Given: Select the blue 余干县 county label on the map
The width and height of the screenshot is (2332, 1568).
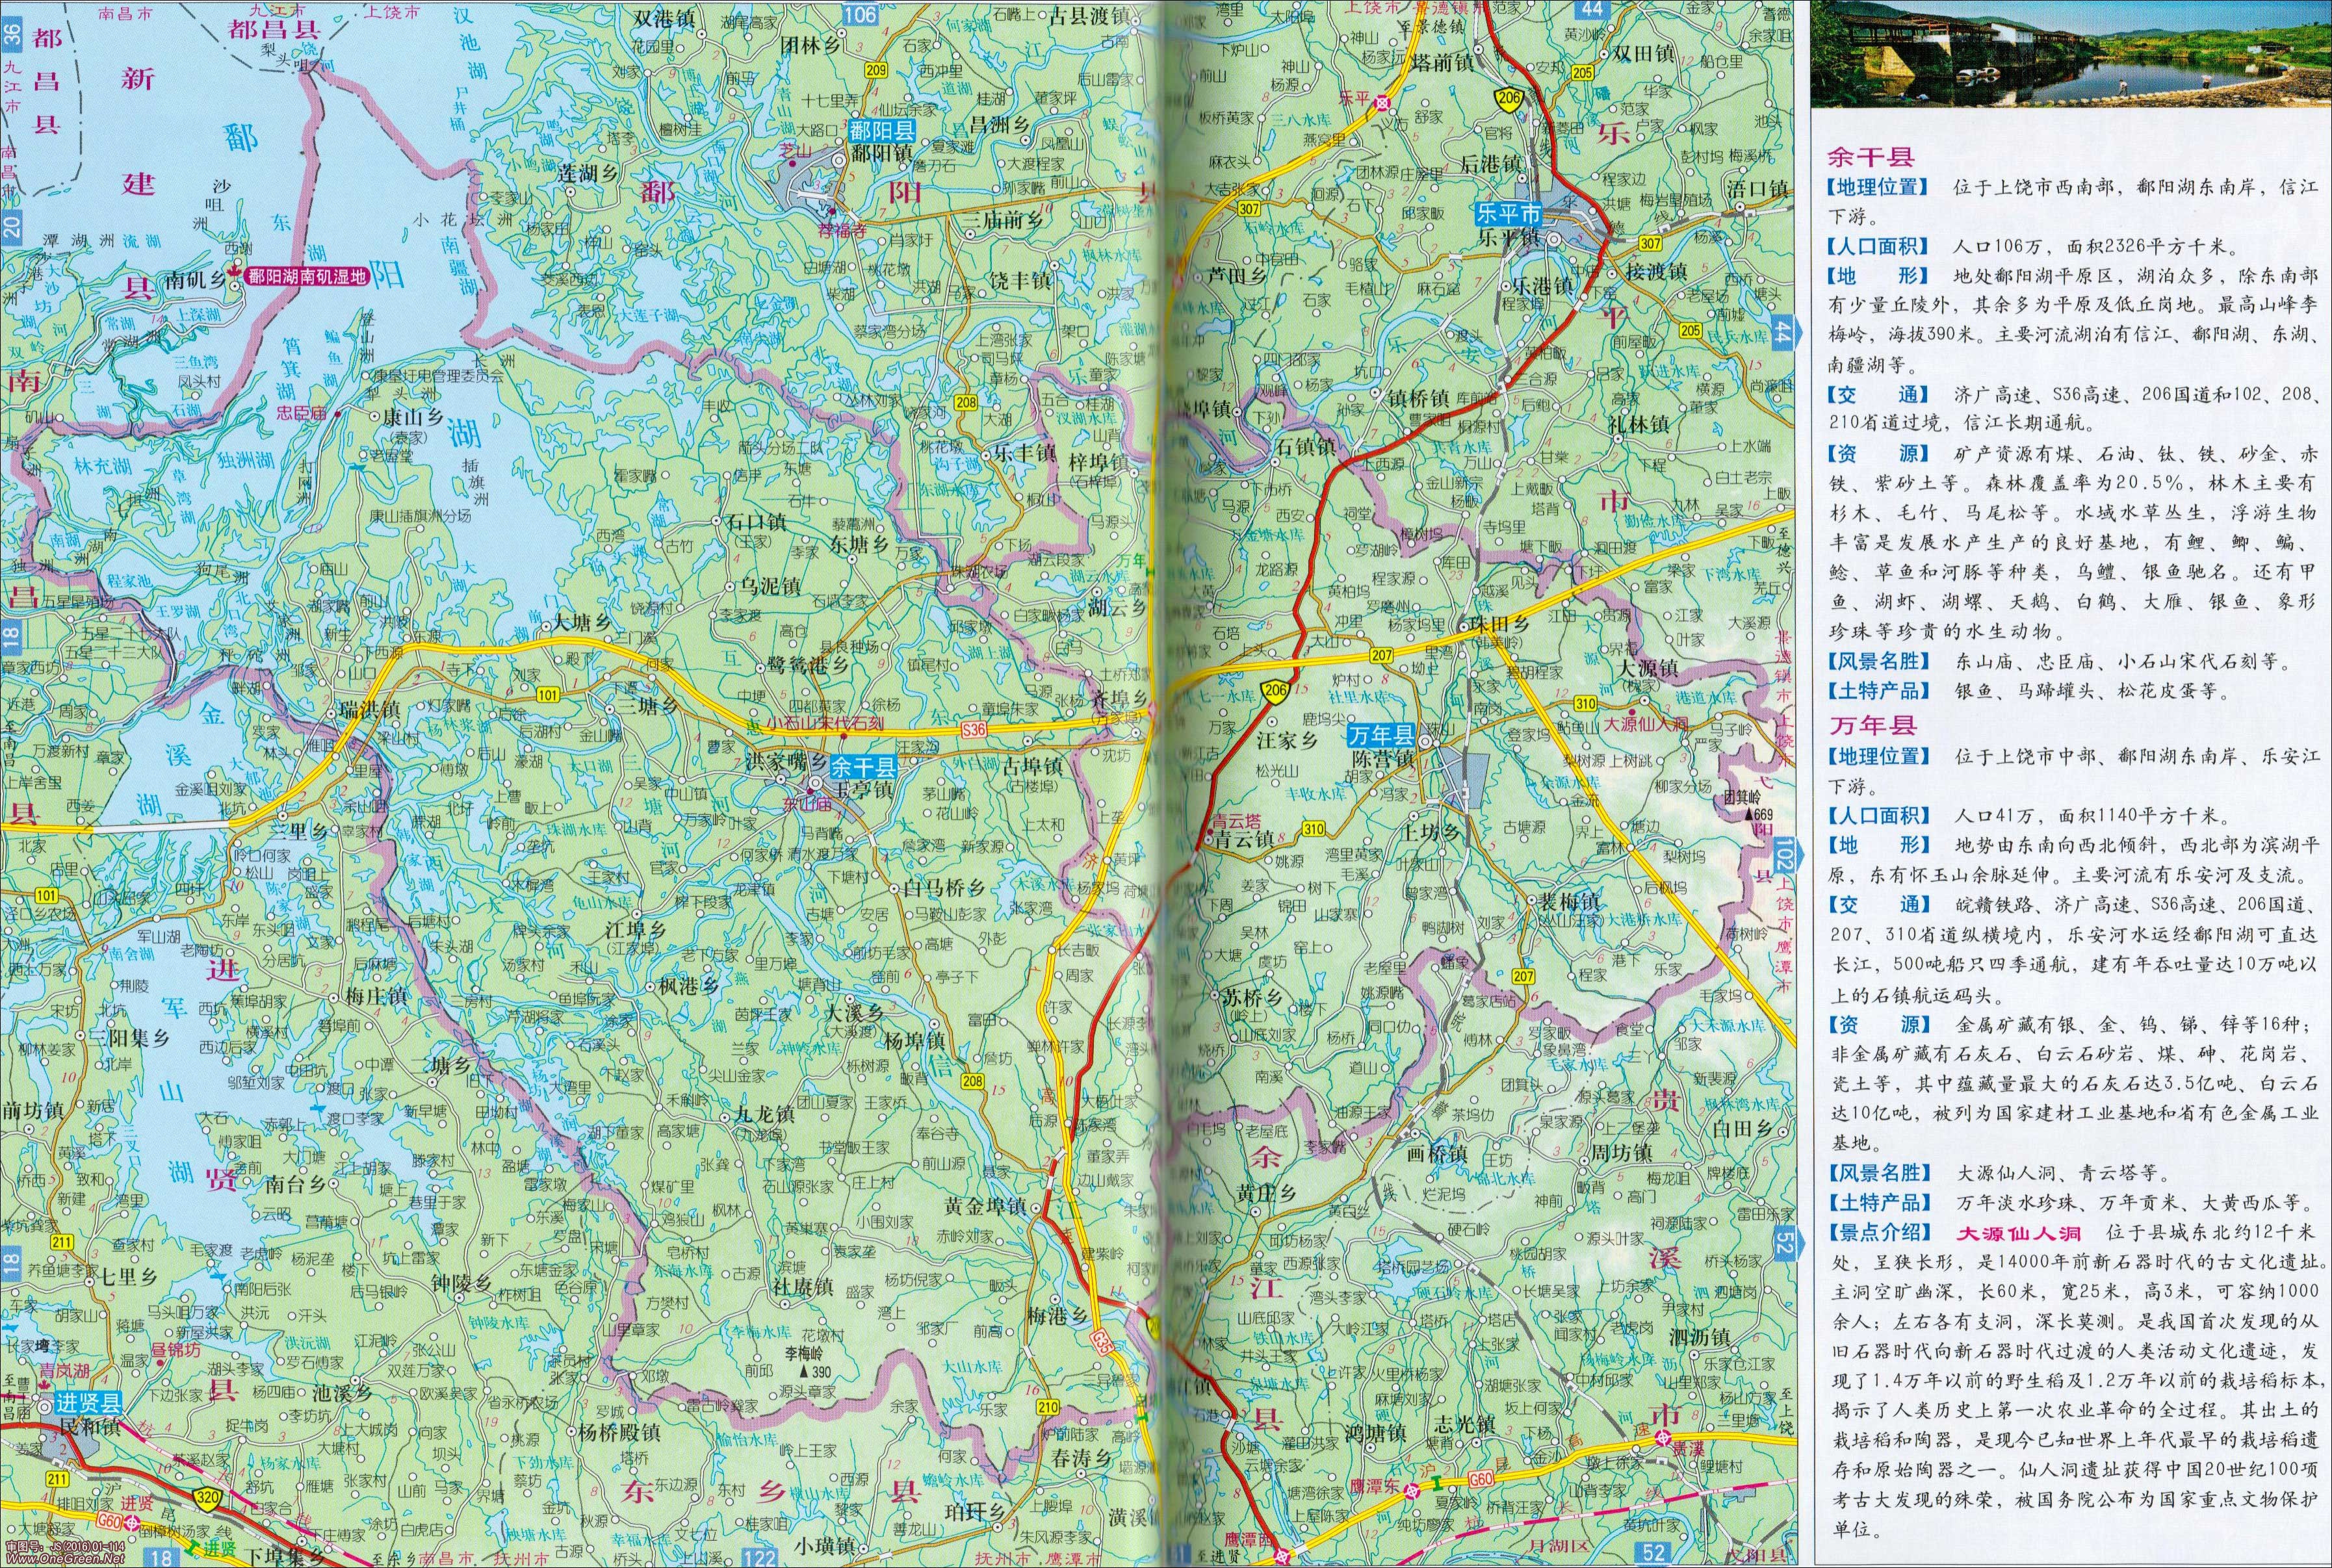Looking at the screenshot, I should 865,768.
